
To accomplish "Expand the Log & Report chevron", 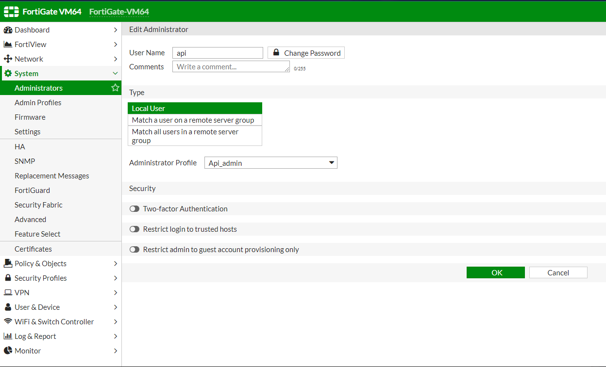I will (x=116, y=336).
